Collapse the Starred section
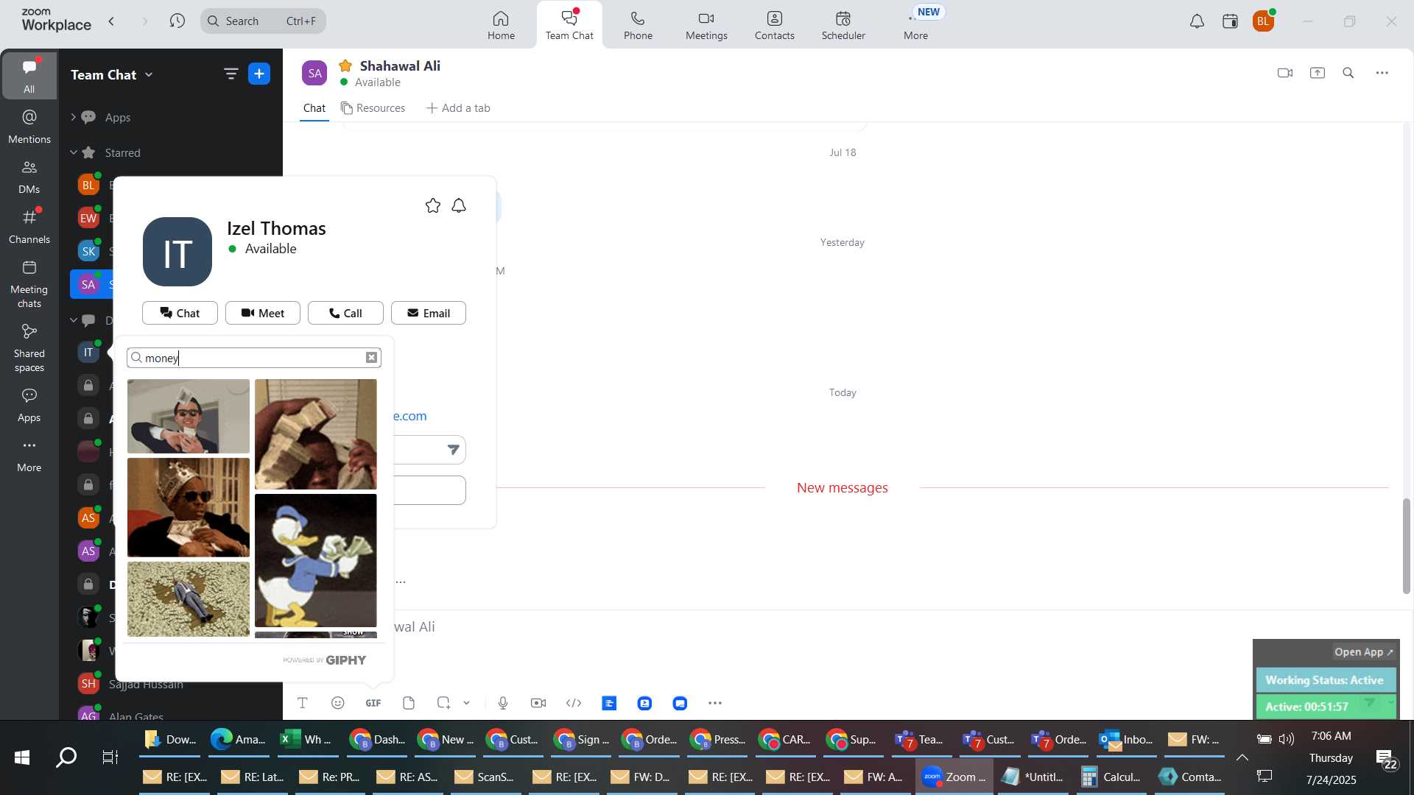This screenshot has width=1414, height=795. point(73,152)
